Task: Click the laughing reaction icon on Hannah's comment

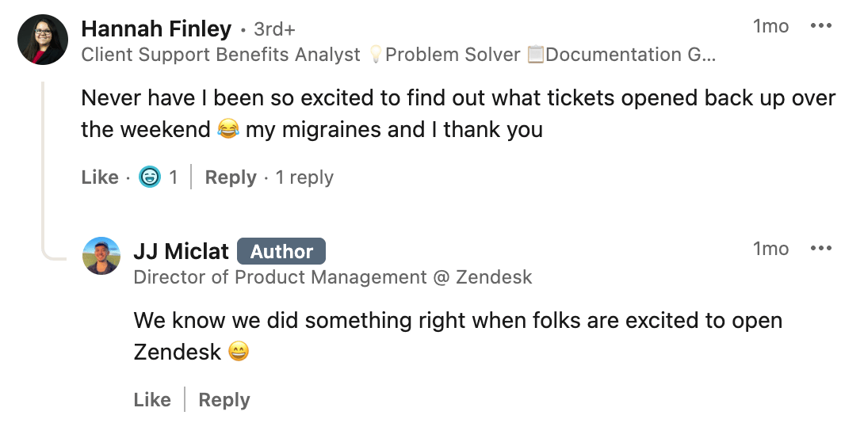Action: [x=150, y=177]
